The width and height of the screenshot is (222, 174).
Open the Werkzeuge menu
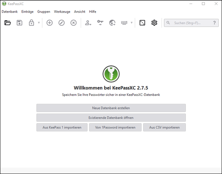62,11
